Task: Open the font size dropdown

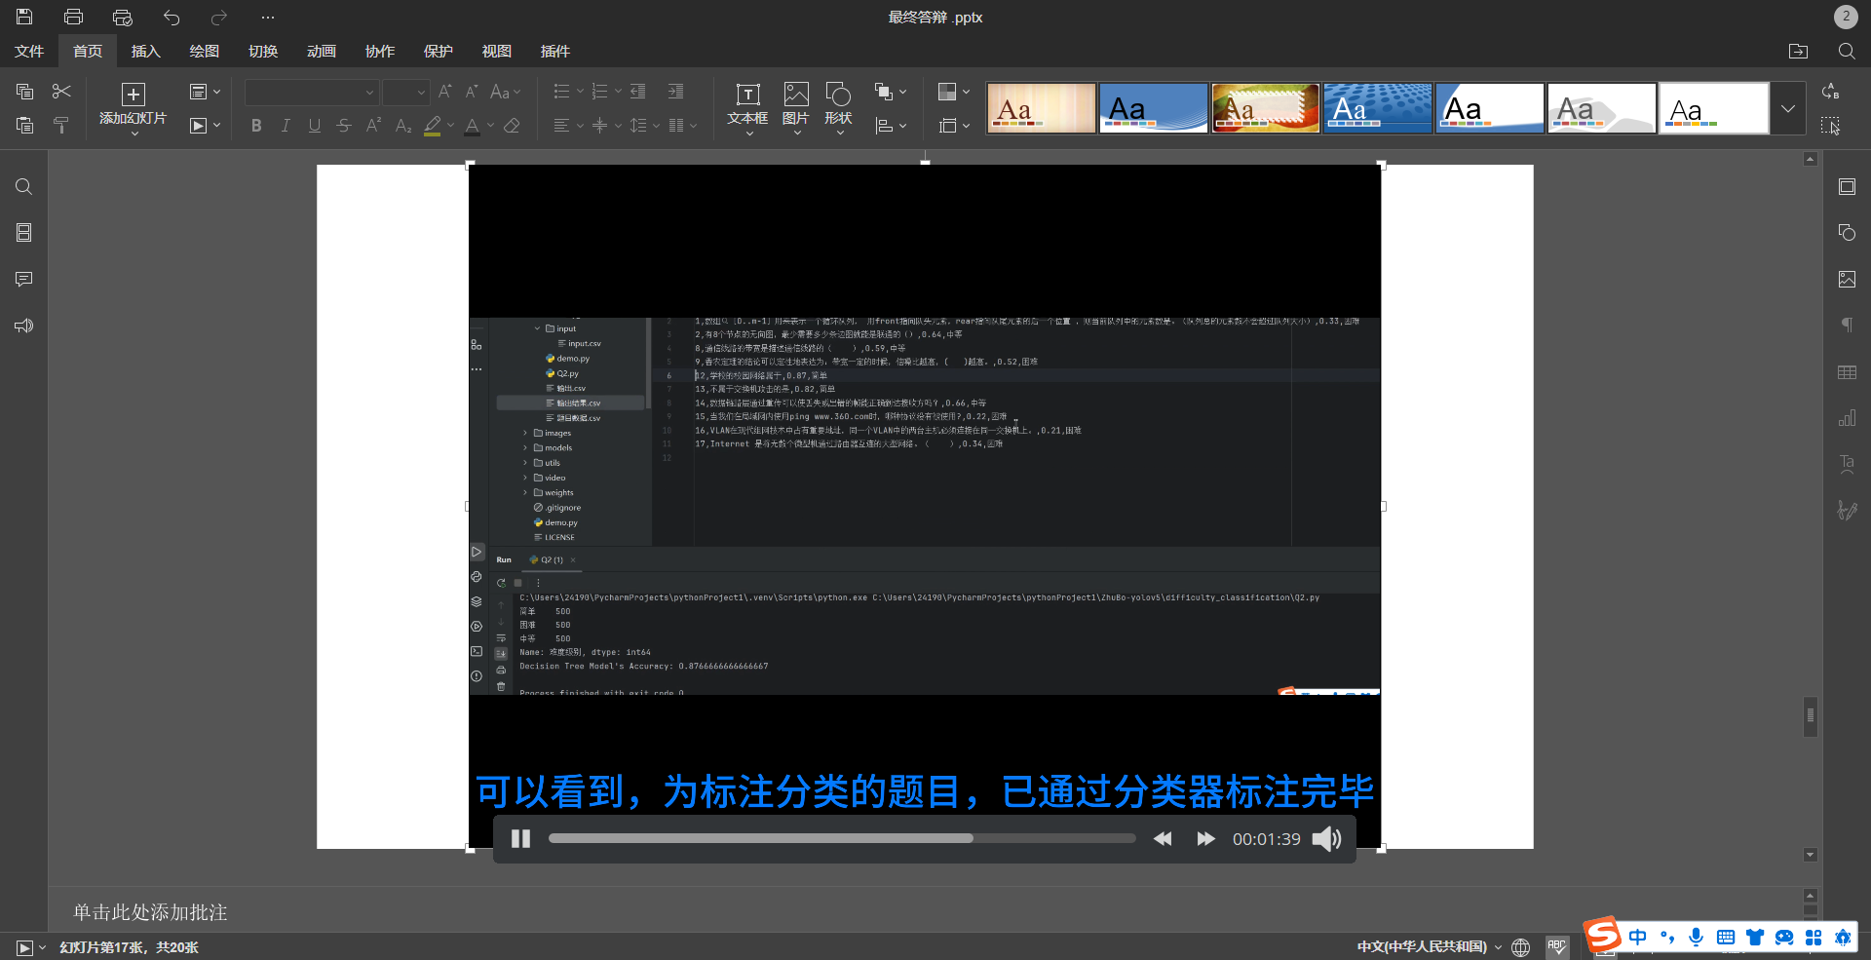Action: (421, 93)
